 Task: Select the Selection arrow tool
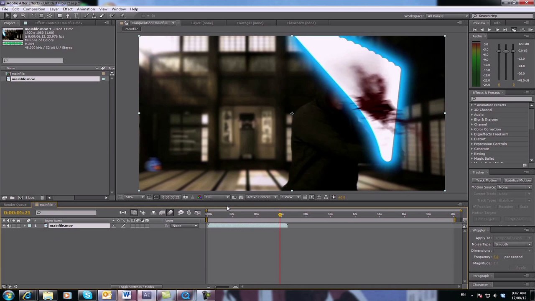tap(8, 16)
